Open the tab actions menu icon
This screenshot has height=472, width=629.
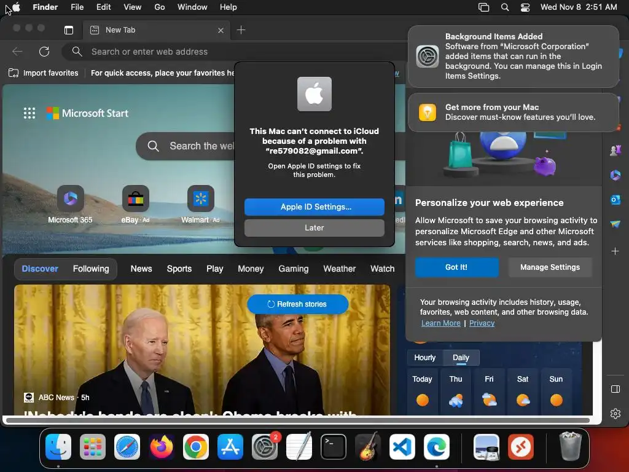pyautogui.click(x=69, y=29)
